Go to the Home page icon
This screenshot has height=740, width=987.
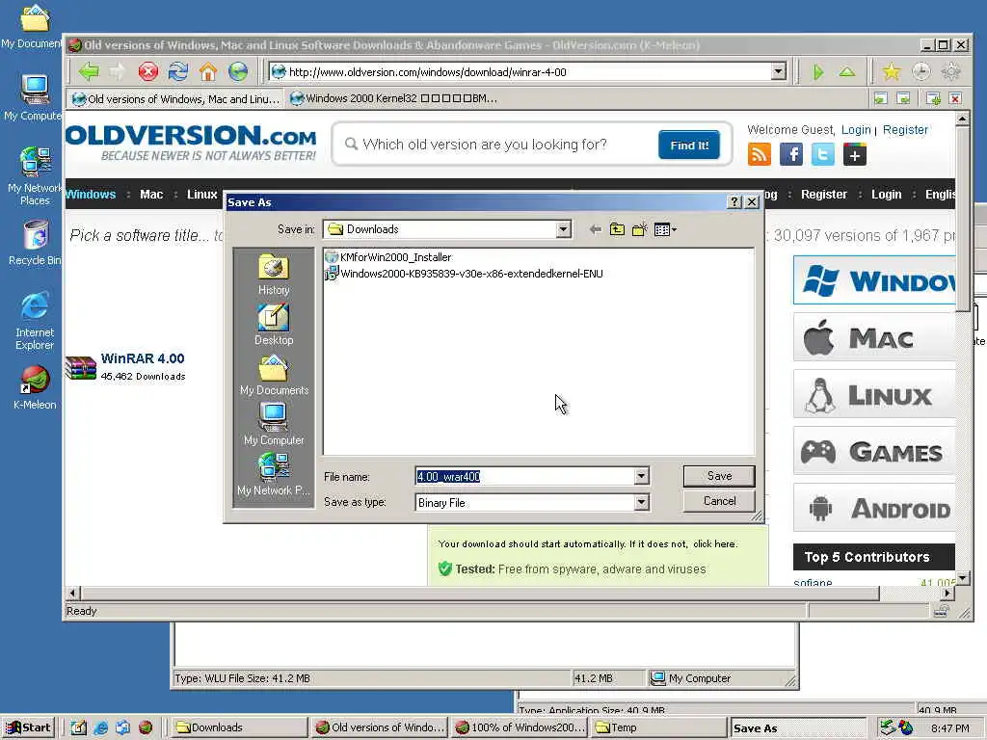point(208,71)
